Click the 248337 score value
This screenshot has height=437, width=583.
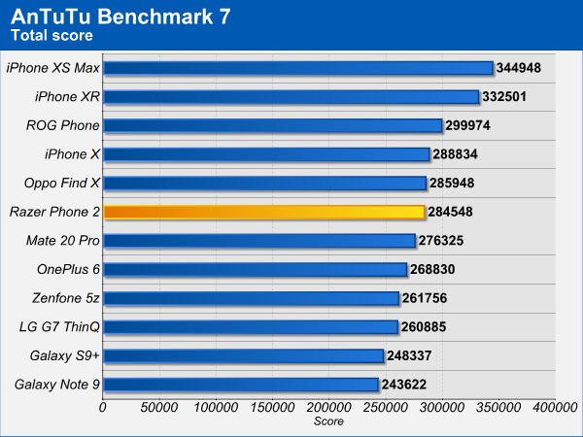click(409, 355)
